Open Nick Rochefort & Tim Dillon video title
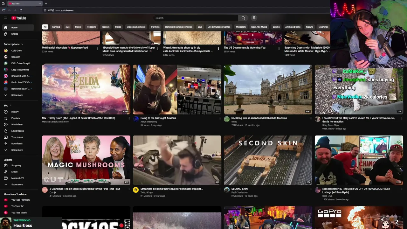 356,191
